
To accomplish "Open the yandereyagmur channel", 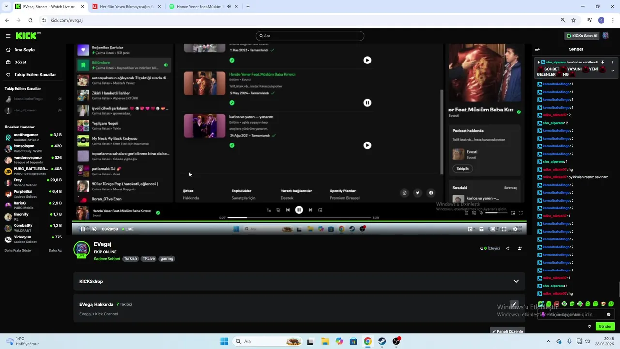I will click(33, 159).
